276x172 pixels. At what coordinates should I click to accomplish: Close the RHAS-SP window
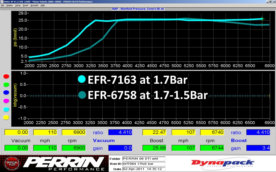tap(274, 2)
